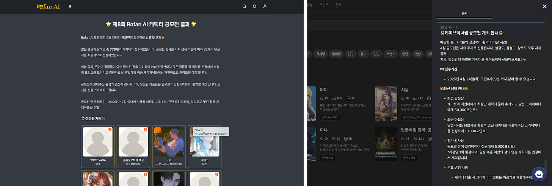This screenshot has width=552, height=186.
Task: Open 노아 character image
Action: [x=169, y=142]
